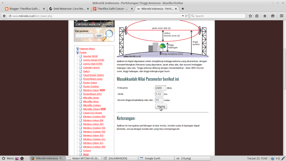Open the chat bubble icon in toolbar
This screenshot has height=161, width=286.
[x=273, y=16]
